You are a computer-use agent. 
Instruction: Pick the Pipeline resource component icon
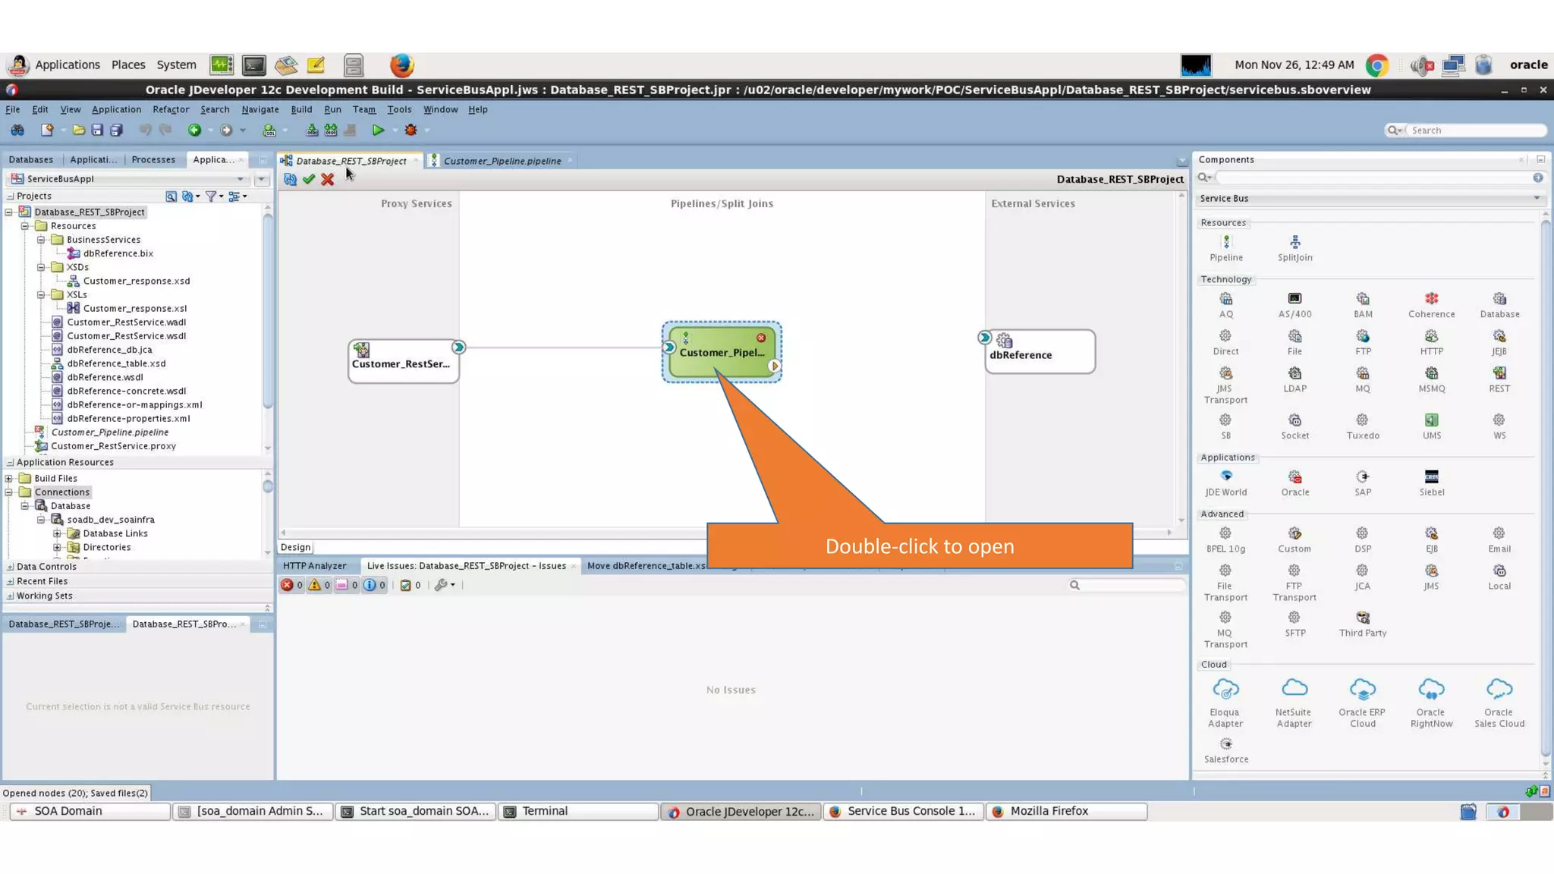tap(1225, 243)
